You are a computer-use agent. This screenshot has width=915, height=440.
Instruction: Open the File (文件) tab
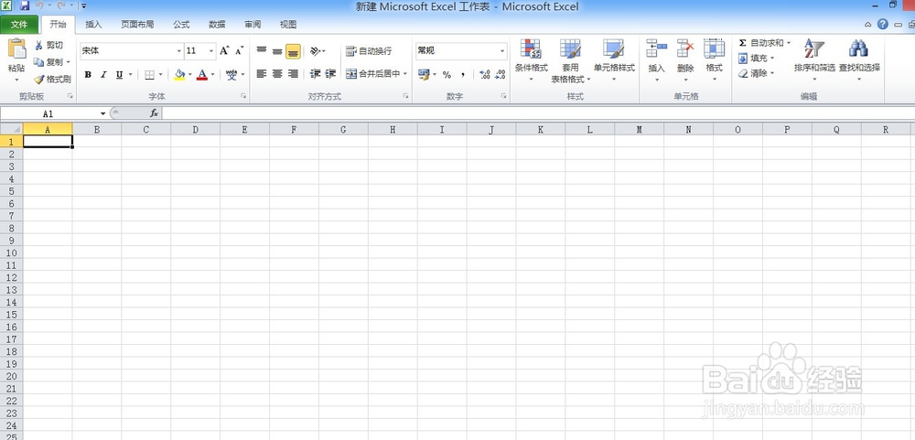(19, 25)
